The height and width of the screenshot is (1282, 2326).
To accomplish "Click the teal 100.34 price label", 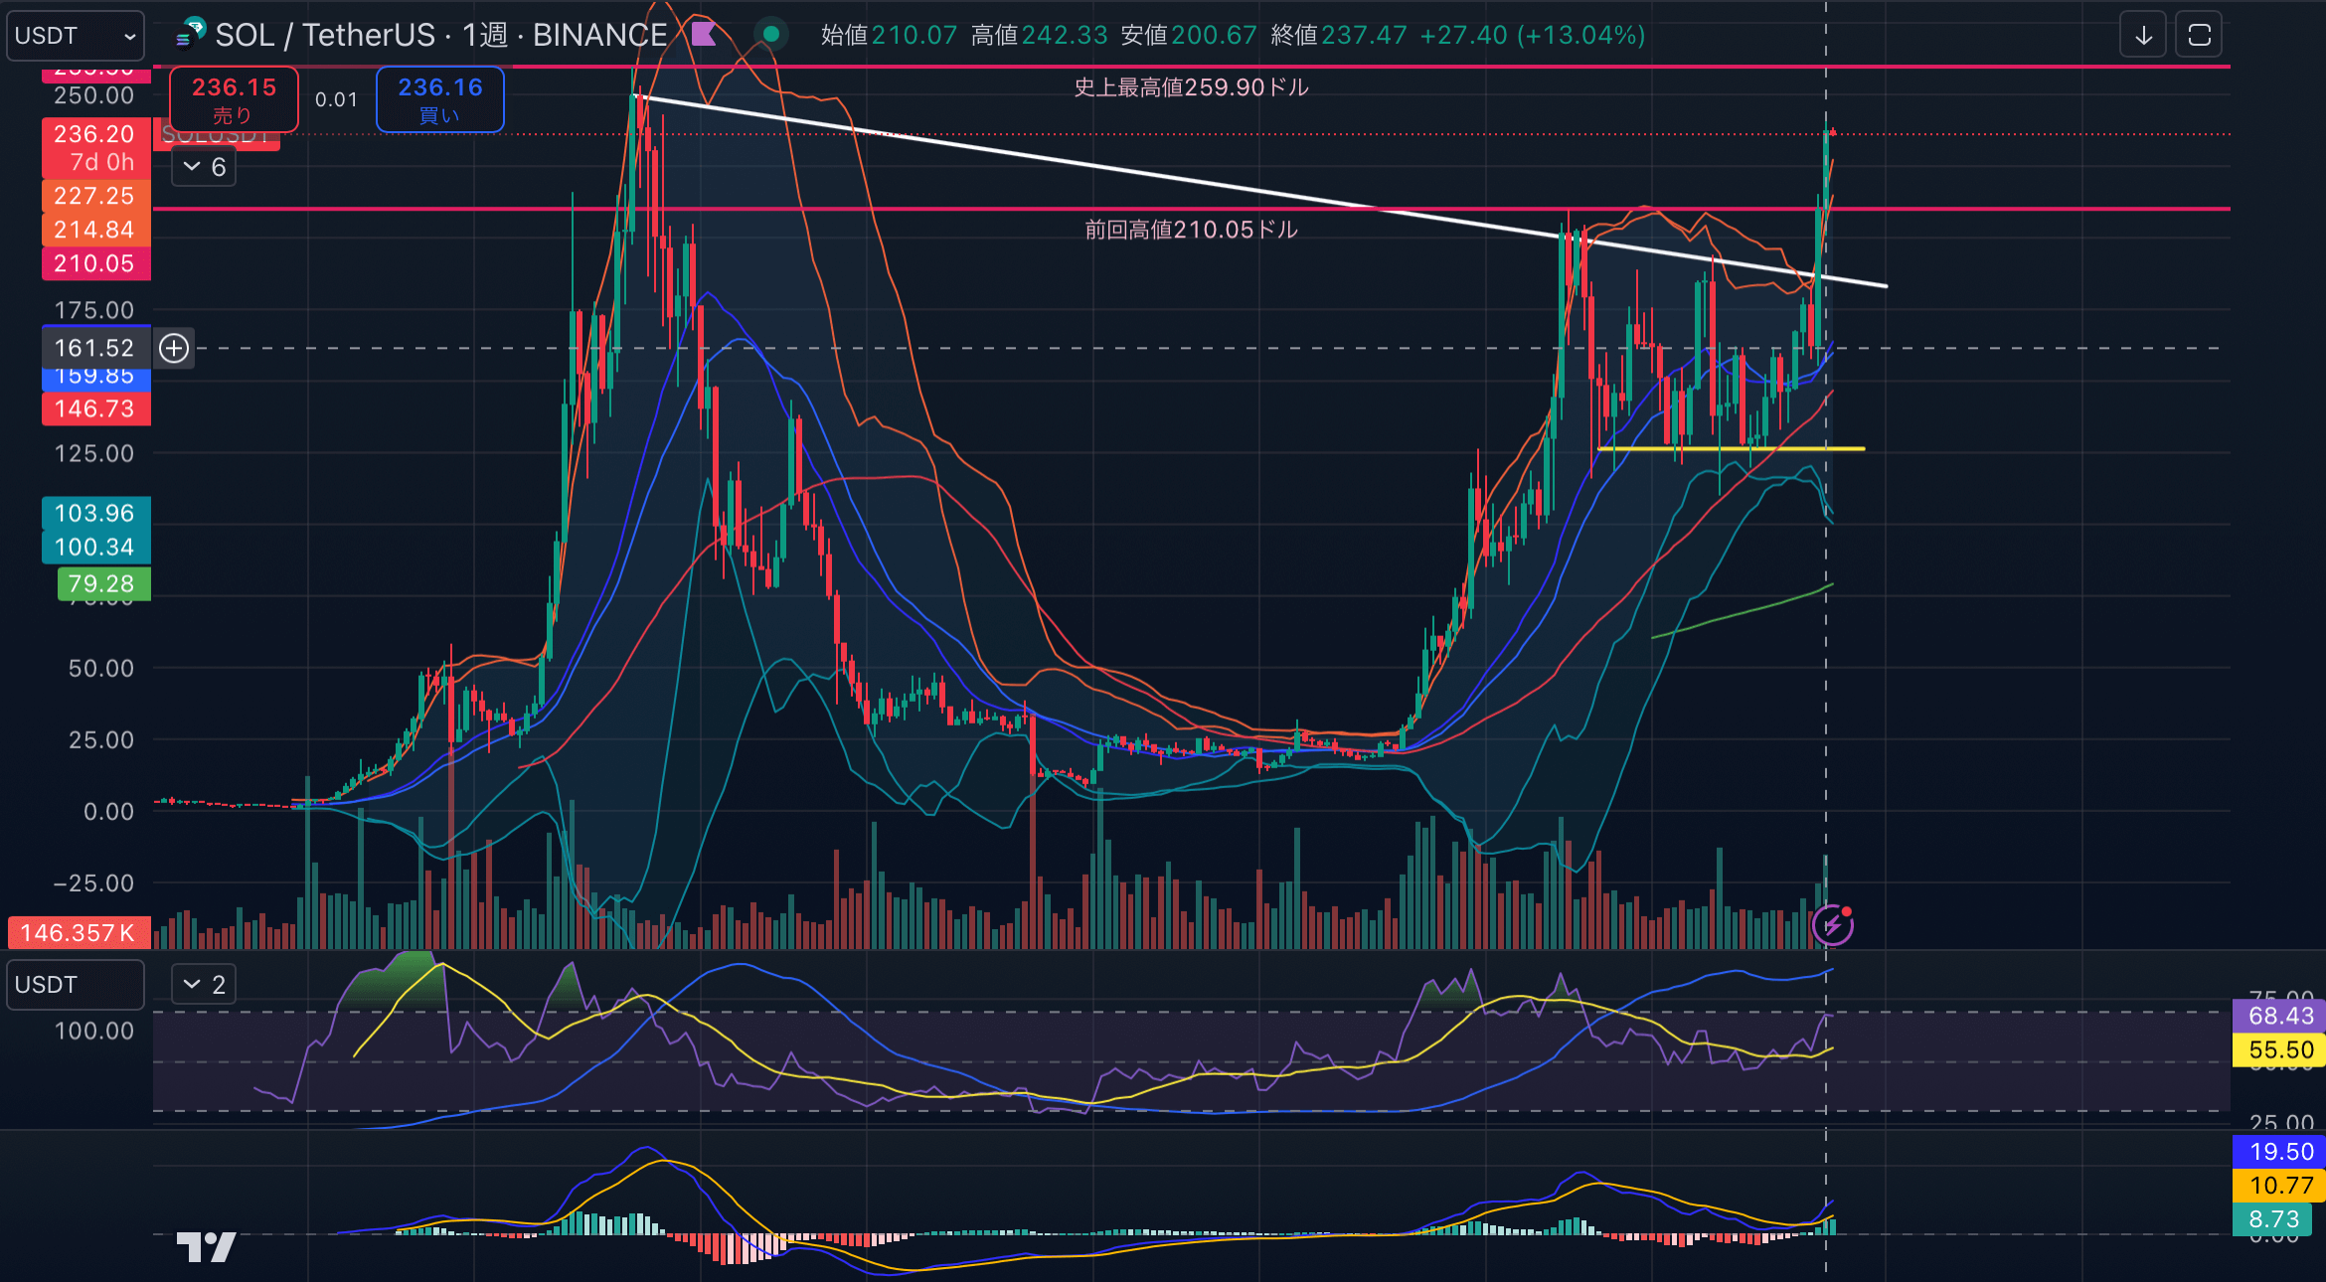I will coord(95,547).
